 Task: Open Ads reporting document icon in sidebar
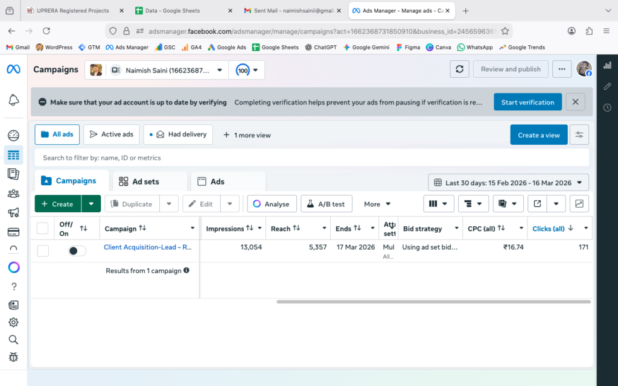click(13, 174)
